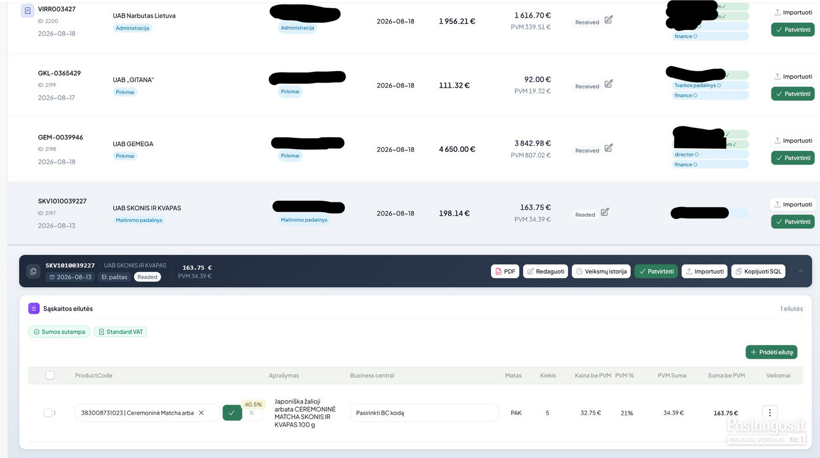
Task: Click the document icon beside VIRR003427
Action: click(x=27, y=11)
